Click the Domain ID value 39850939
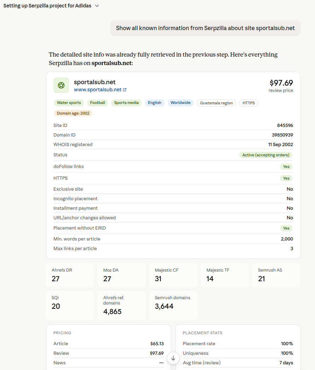Screen dimensions: 315x370 tap(282, 135)
